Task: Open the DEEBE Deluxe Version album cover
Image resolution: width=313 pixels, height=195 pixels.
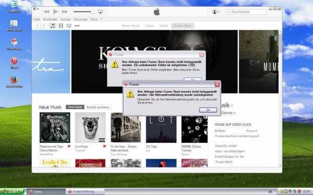Action: pyautogui.click(x=195, y=129)
